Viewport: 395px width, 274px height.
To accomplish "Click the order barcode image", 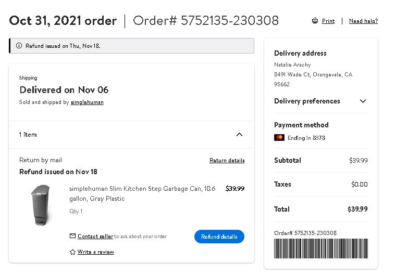I will (321, 249).
